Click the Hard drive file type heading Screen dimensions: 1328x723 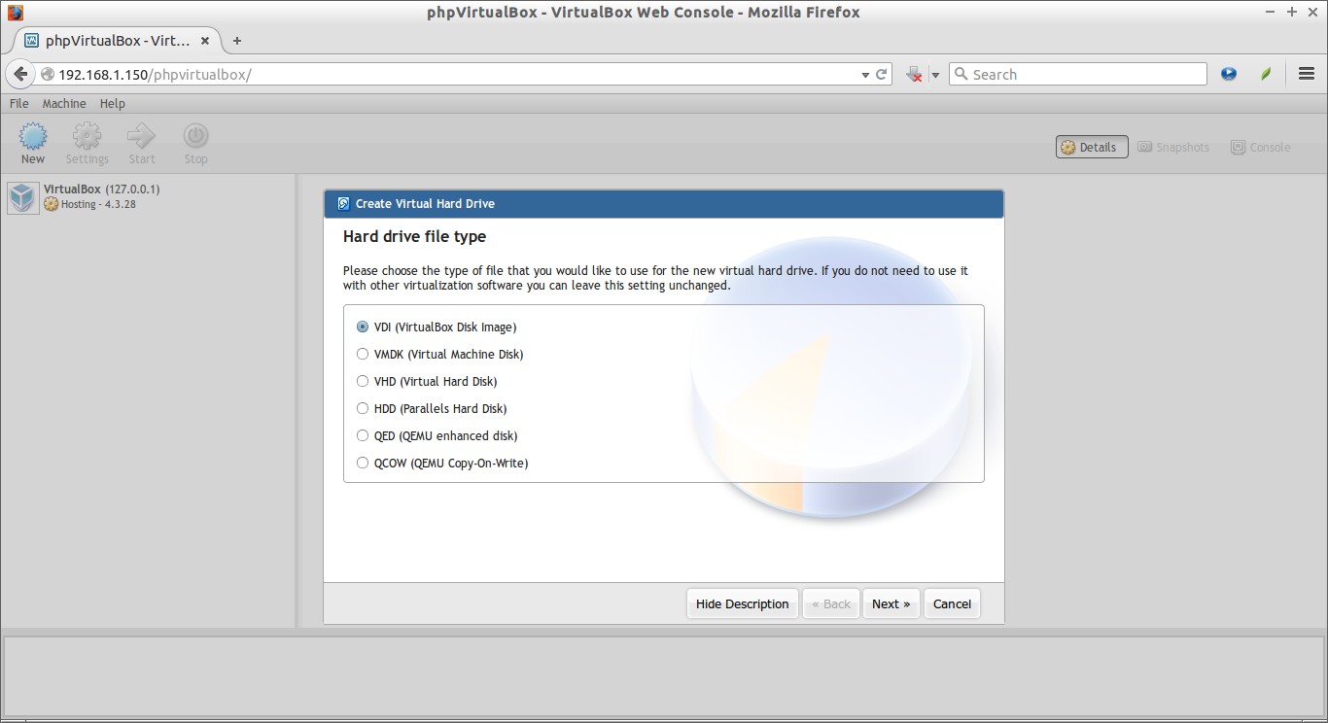[414, 236]
